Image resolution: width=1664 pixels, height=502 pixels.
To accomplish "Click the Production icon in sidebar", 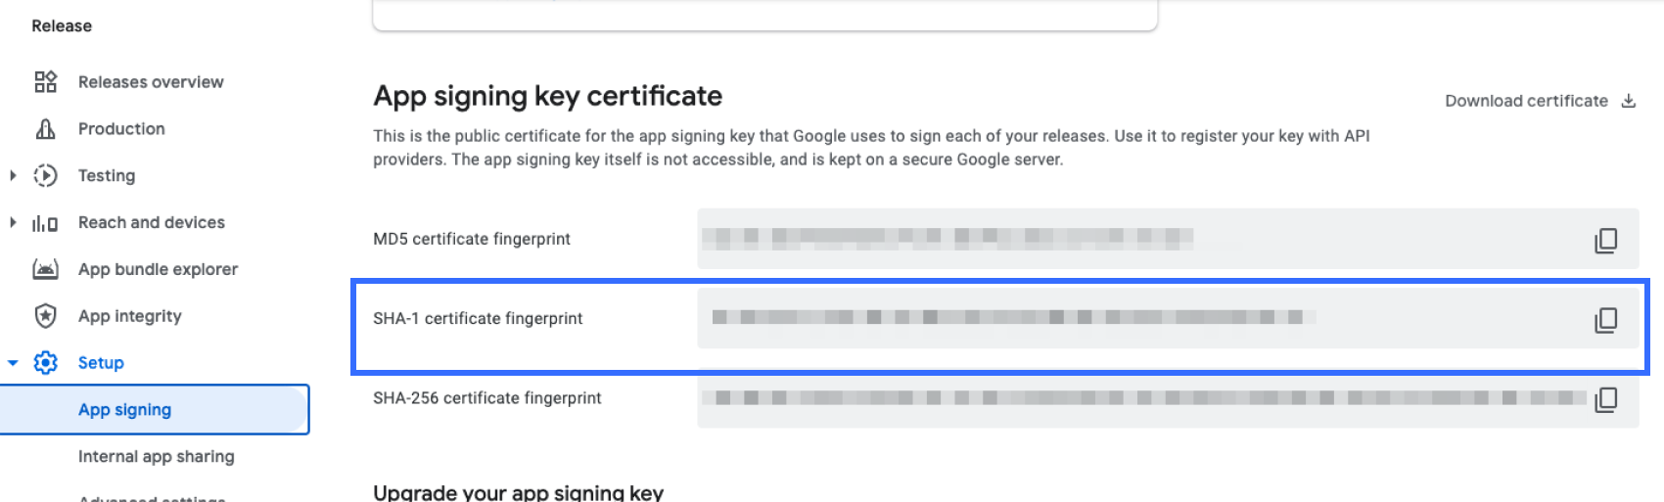I will 45,129.
